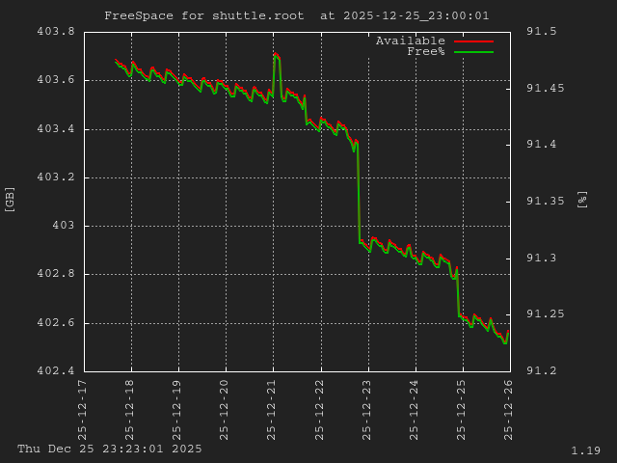Click the Thu Dec 25 footer timestamp
The image size is (617, 463).
(x=110, y=449)
